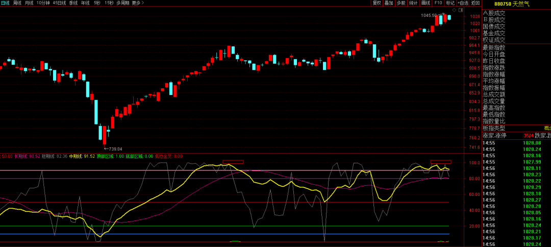This screenshot has height=247, width=551.
Task: Click the 739.04 low price arrow label
Action: click(x=113, y=149)
